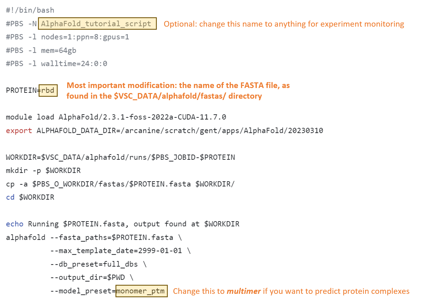The width and height of the screenshot is (426, 307).
Task: Click the 'Change this to multimer' annotation
Action: [291, 291]
